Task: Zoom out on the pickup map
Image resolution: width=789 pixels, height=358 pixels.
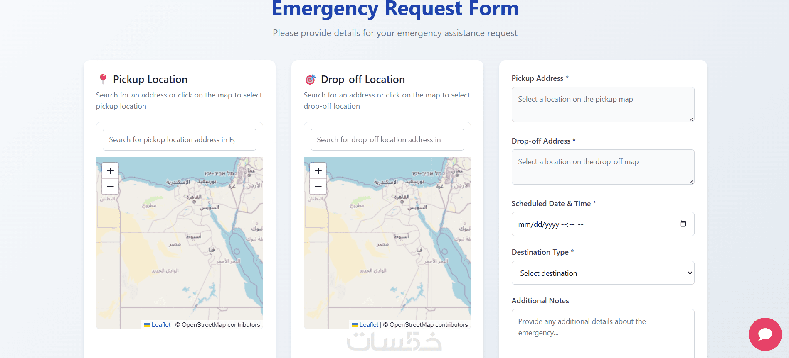Action: 110,187
